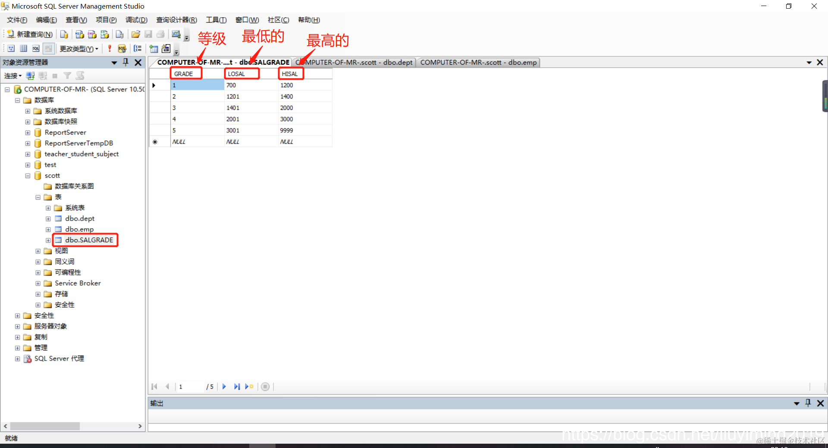Click the Save floppy disk icon

[148, 34]
